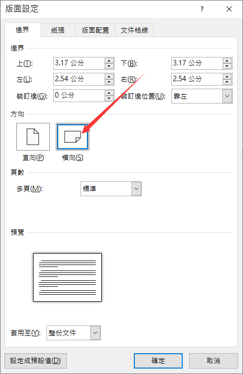Viewport: 243px width, 374px height.
Task: Increase top margin with up arrow
Action: pyautogui.click(x=109, y=60)
